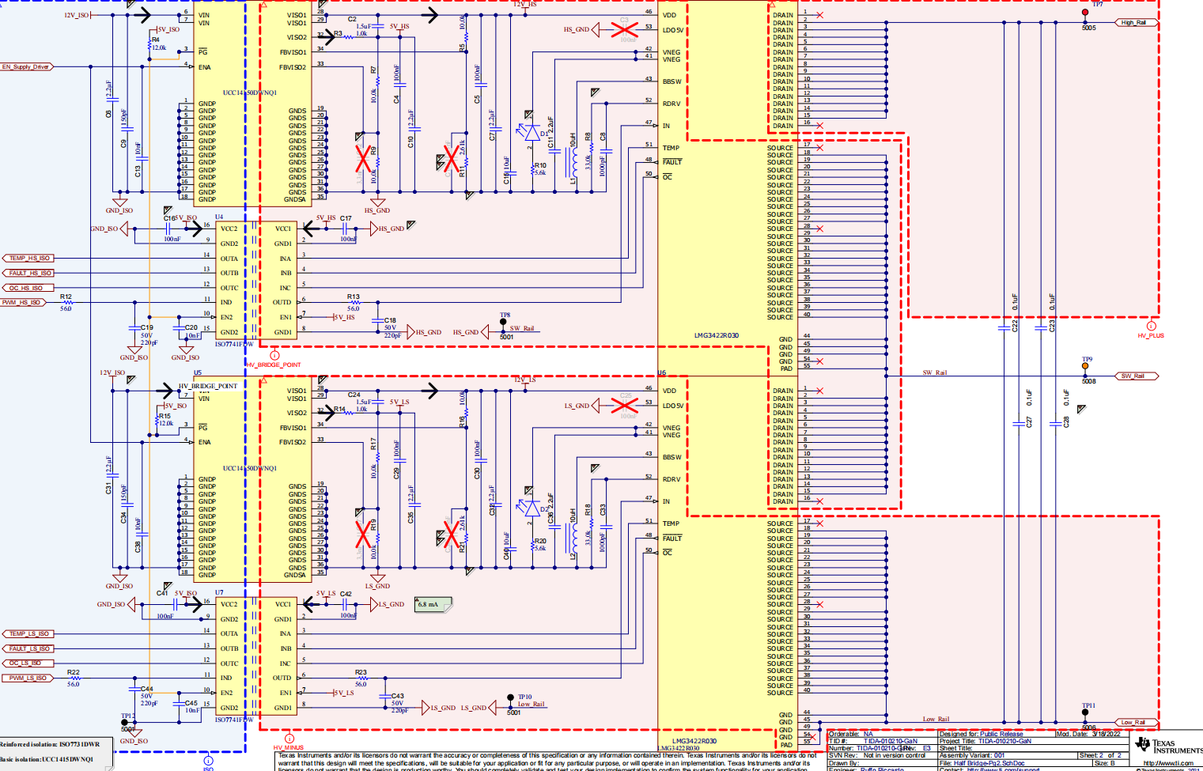Image resolution: width=1203 pixels, height=771 pixels.
Task: Select the not-fitted resistor R9
Action: pyautogui.click(x=363, y=159)
